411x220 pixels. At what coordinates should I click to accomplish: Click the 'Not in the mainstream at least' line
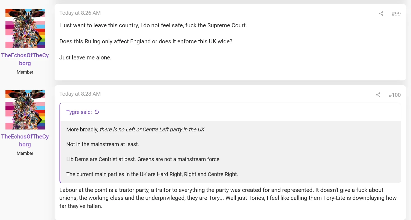point(103,144)
